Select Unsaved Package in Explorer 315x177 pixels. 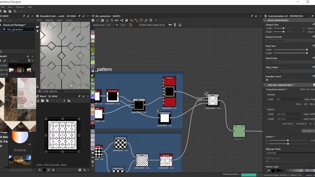coord(14,25)
